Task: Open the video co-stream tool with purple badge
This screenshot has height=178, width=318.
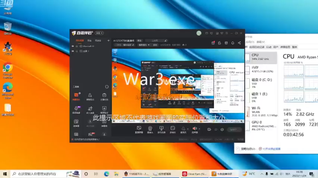Action: tap(76, 110)
